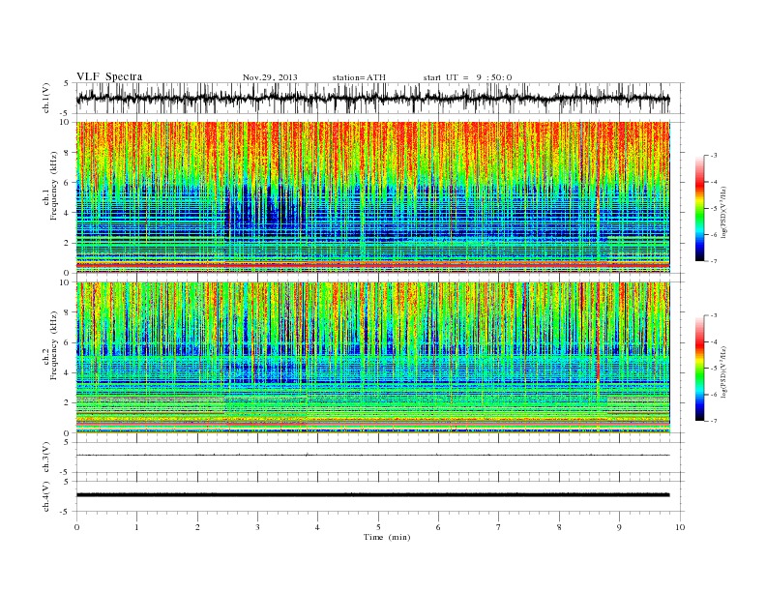Click the time axis tick label "9"
The height and width of the screenshot is (592, 766).
click(x=619, y=527)
